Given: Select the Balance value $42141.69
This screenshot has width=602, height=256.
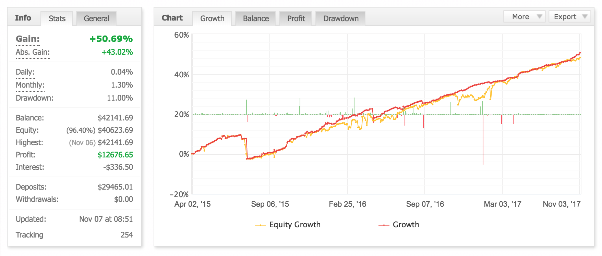Looking at the screenshot, I should (115, 118).
